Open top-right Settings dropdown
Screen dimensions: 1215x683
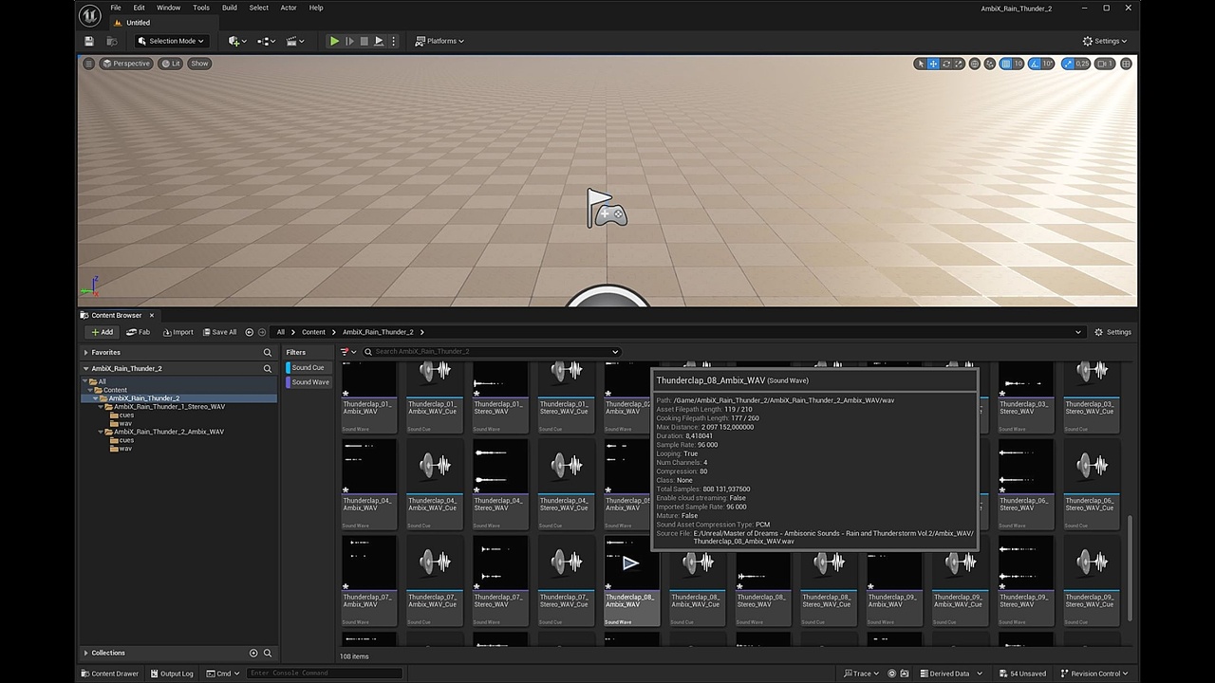[x=1105, y=41]
